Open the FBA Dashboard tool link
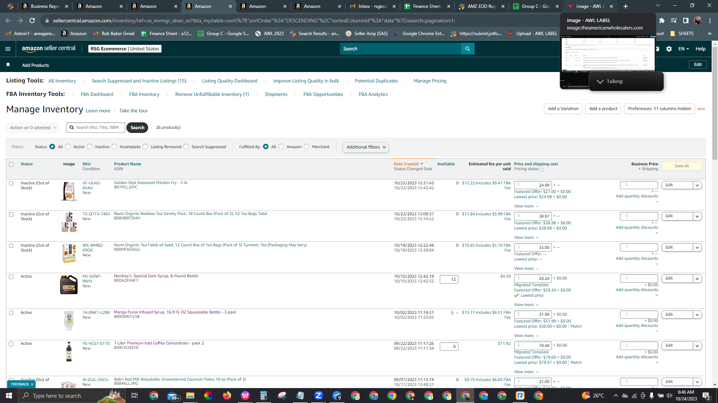This screenshot has height=403, width=718. click(x=97, y=94)
